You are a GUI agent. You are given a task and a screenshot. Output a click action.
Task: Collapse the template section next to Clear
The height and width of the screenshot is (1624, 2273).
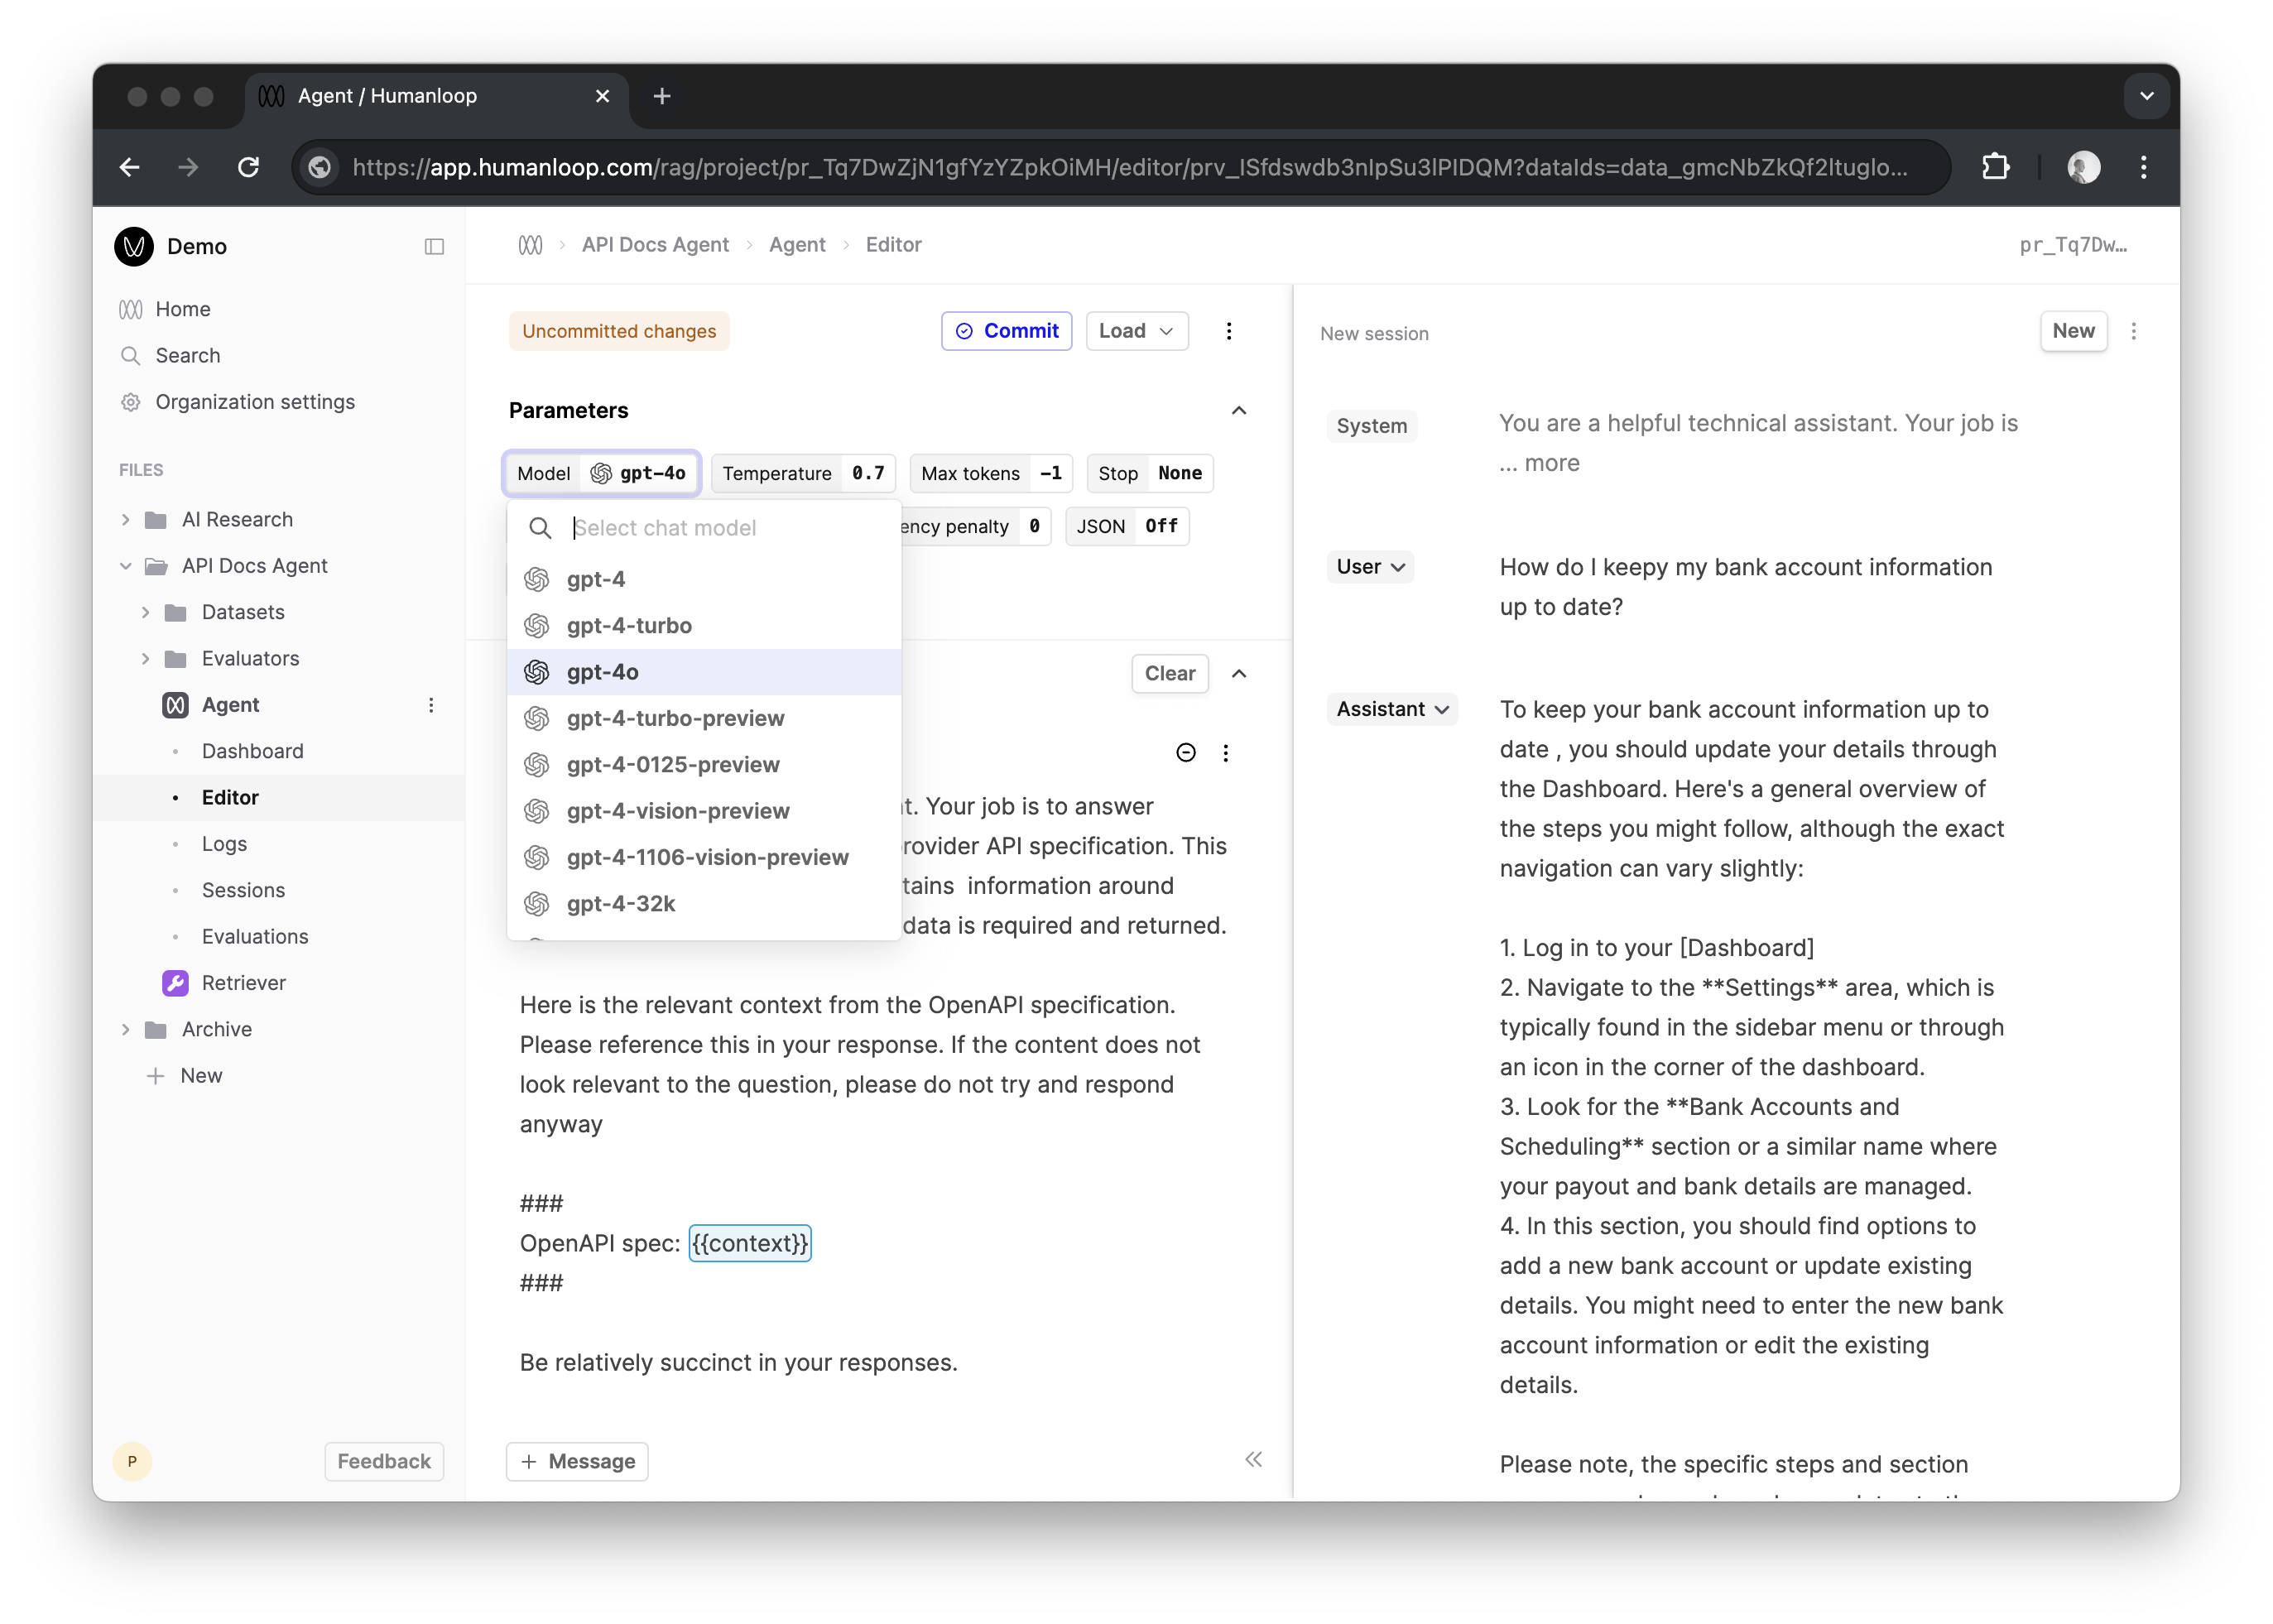click(x=1238, y=673)
